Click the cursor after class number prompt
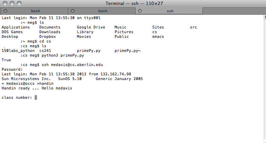The height and width of the screenshot is (143, 266). pyautogui.click(x=36, y=97)
